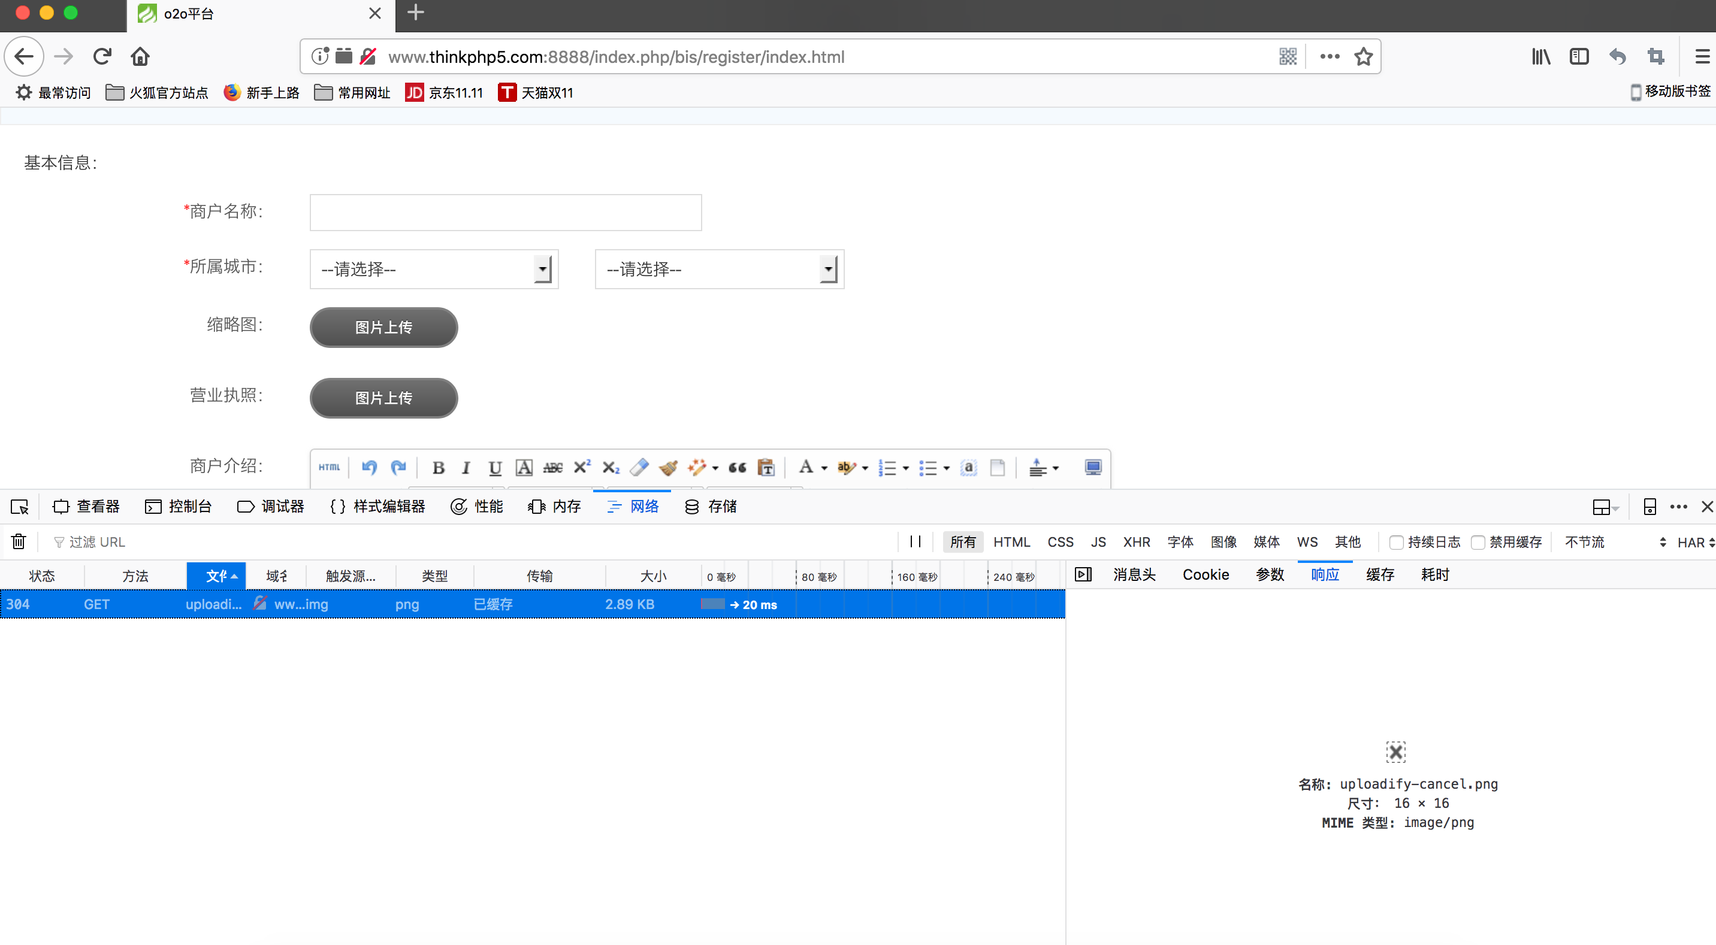Click the undo arrow in editor toolbar
Image resolution: width=1716 pixels, height=945 pixels.
369,468
